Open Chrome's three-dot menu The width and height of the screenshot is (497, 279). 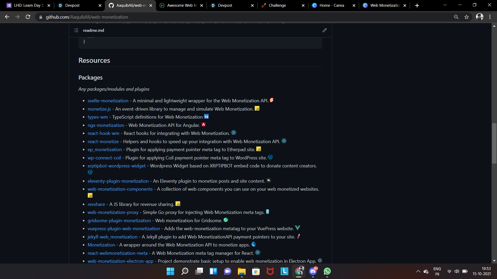point(490,17)
